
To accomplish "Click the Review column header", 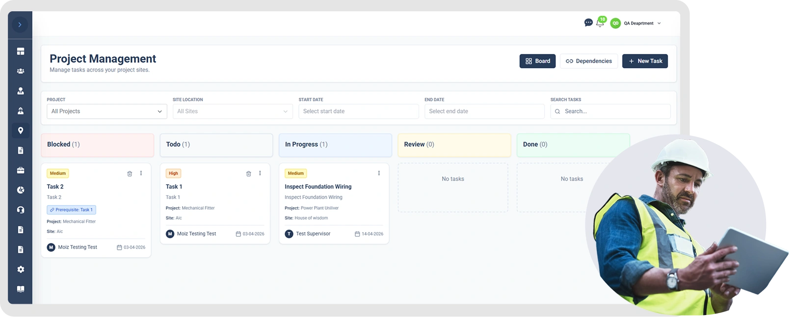I will (454, 145).
